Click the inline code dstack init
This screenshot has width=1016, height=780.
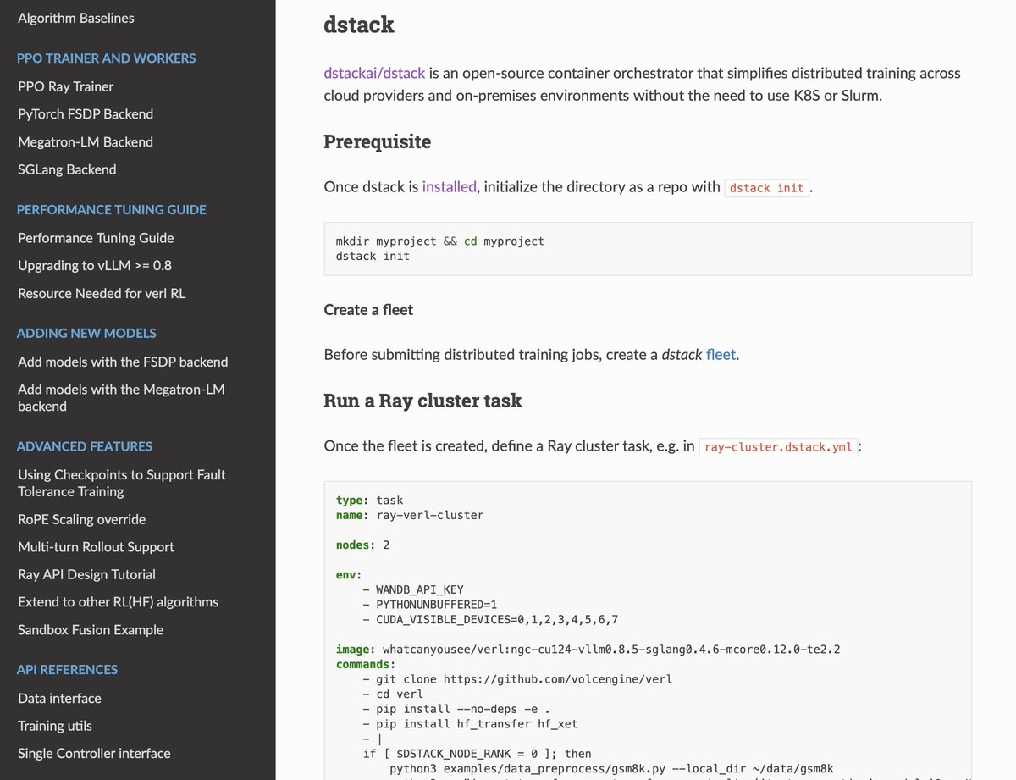[x=766, y=187]
